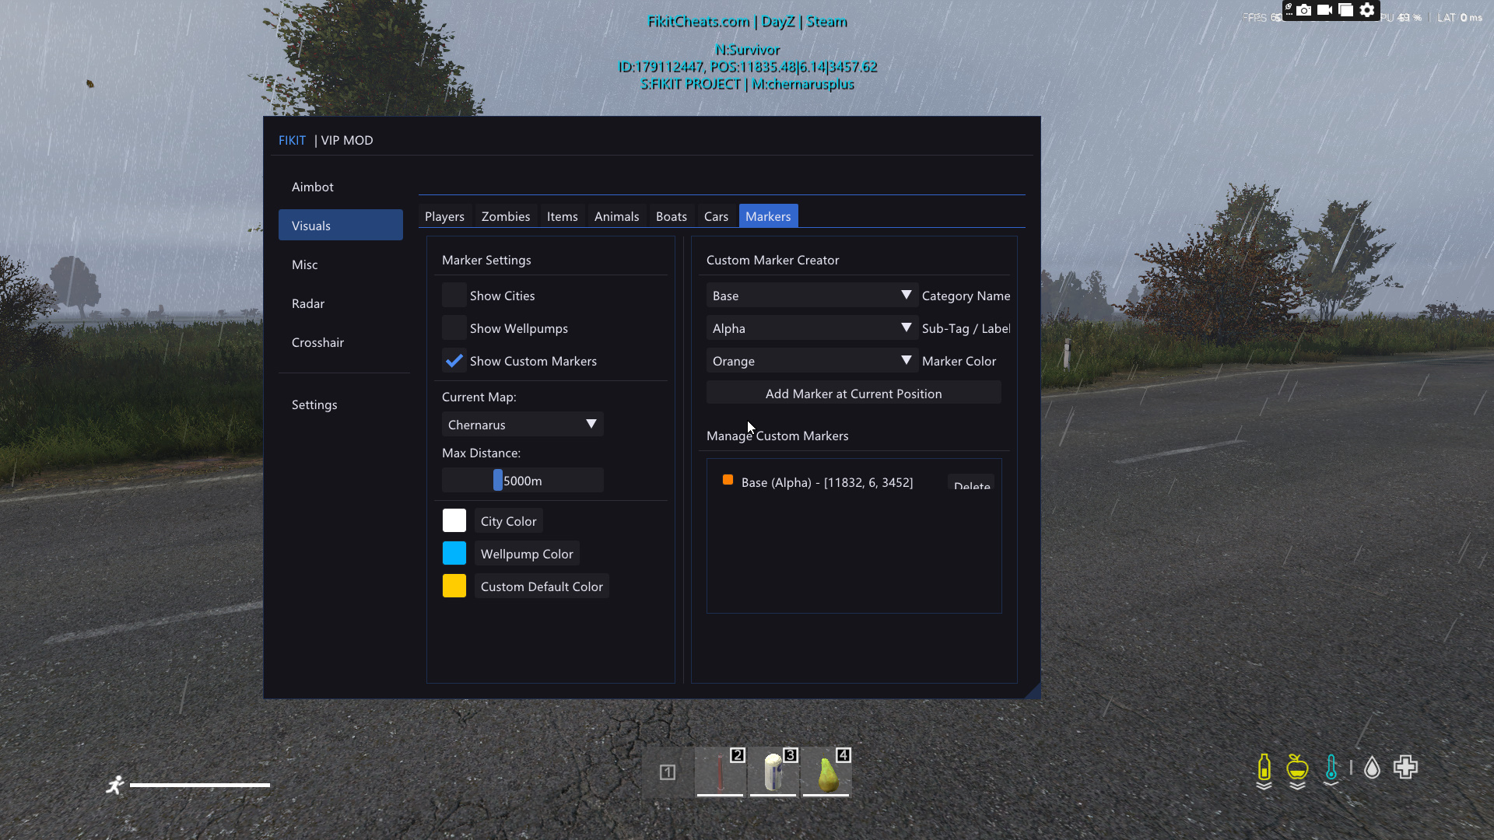The height and width of the screenshot is (840, 1494).
Task: Click the City Color button
Action: (x=509, y=521)
